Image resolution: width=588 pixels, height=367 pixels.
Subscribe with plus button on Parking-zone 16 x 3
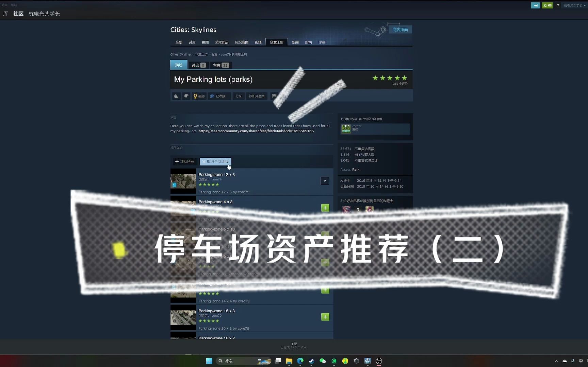click(x=325, y=317)
